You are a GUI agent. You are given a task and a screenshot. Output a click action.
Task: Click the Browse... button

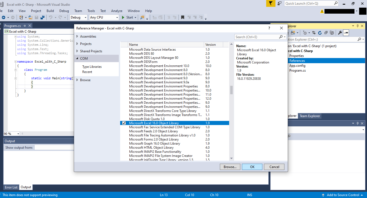coord(230,167)
